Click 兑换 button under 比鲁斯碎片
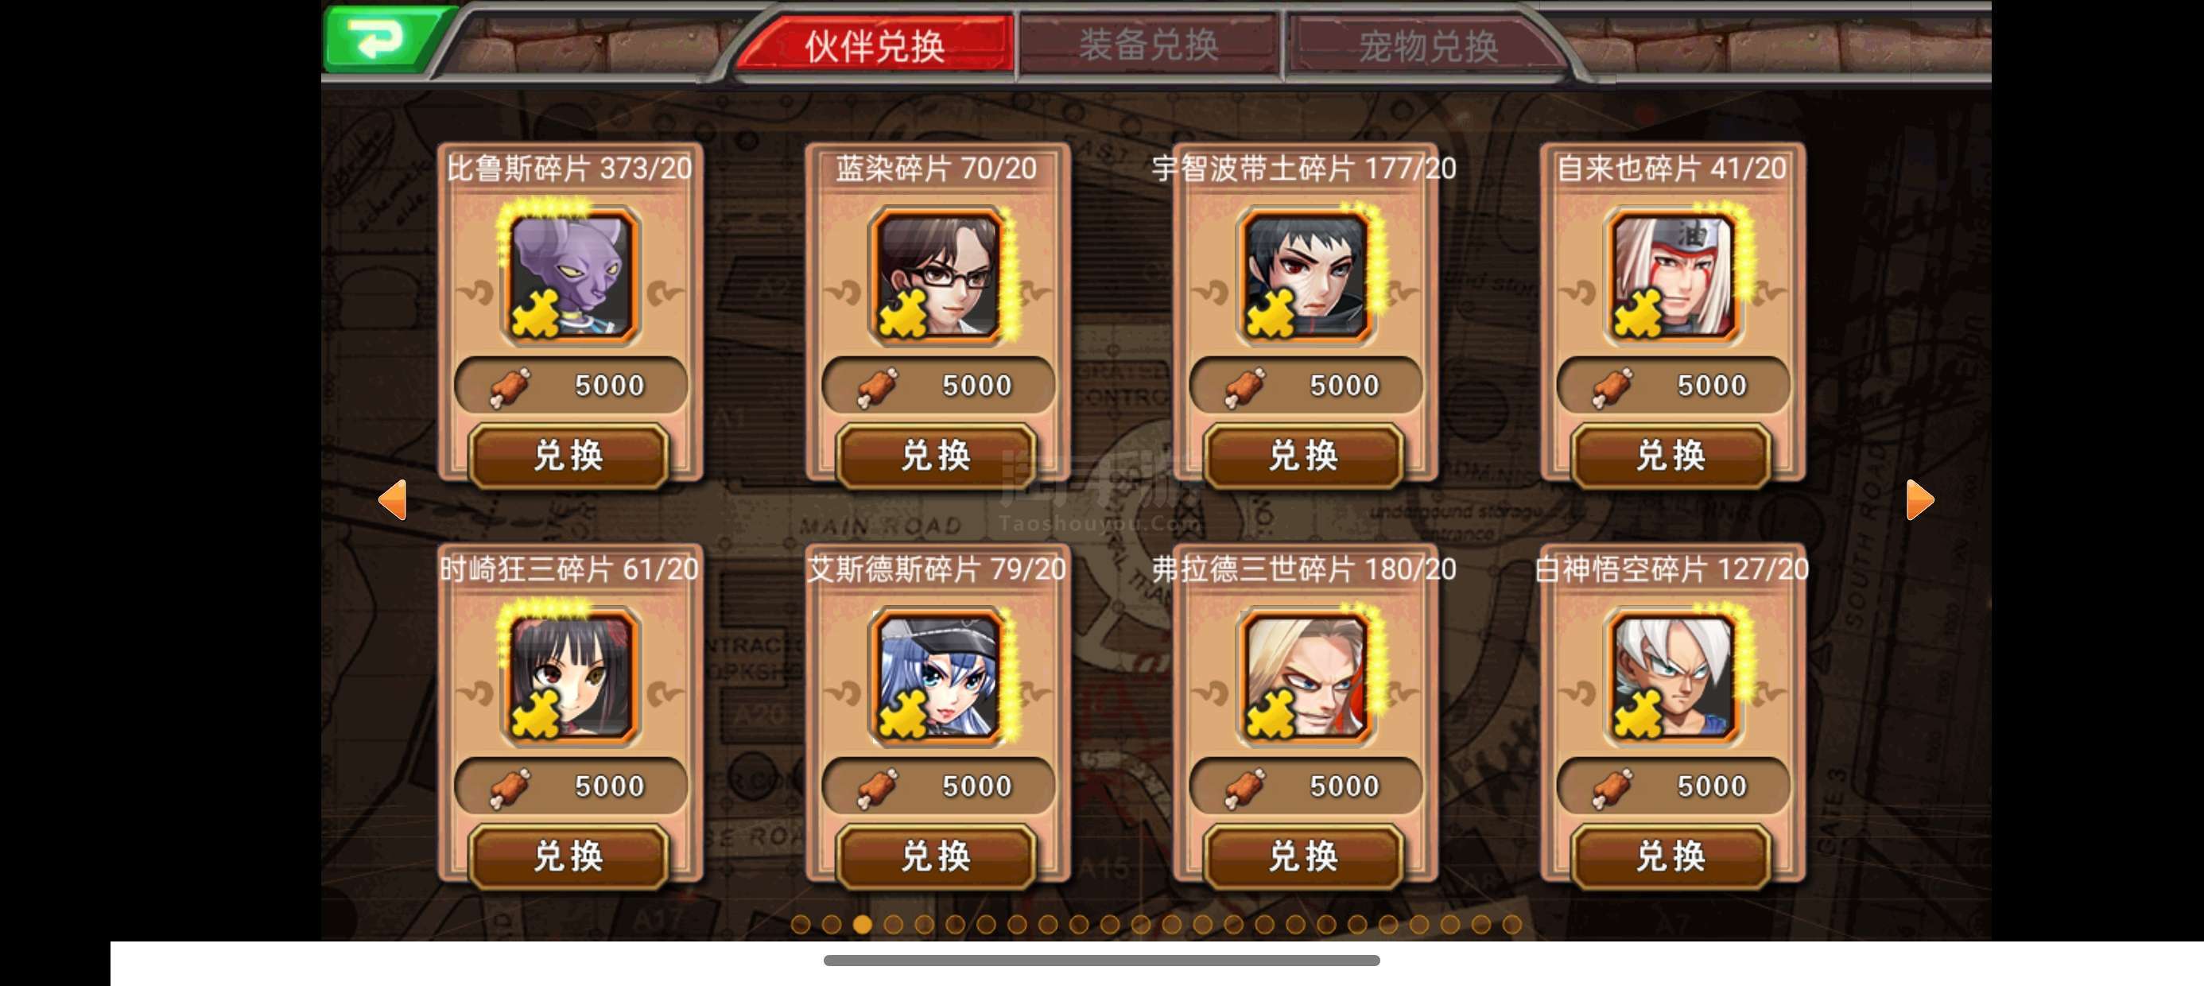 pyautogui.click(x=569, y=456)
